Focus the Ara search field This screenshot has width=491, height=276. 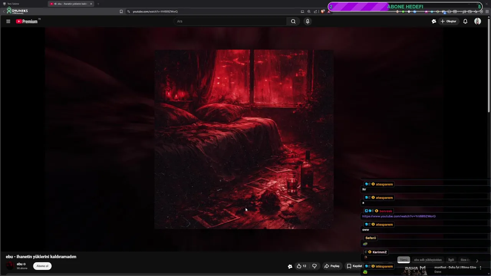230,21
